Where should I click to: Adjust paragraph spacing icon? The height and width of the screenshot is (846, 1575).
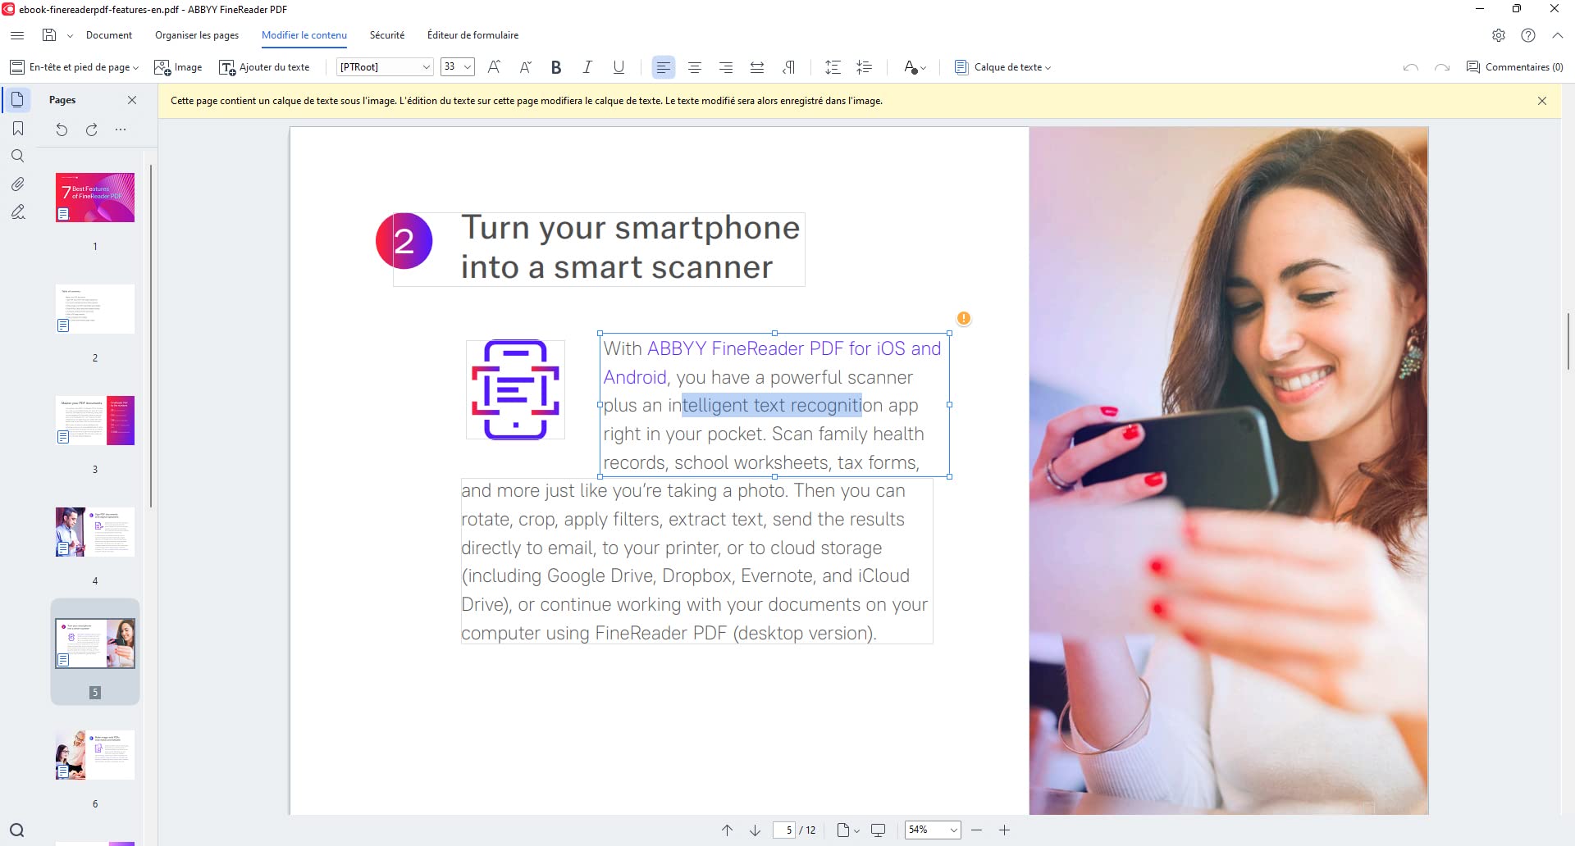pyautogui.click(x=865, y=67)
